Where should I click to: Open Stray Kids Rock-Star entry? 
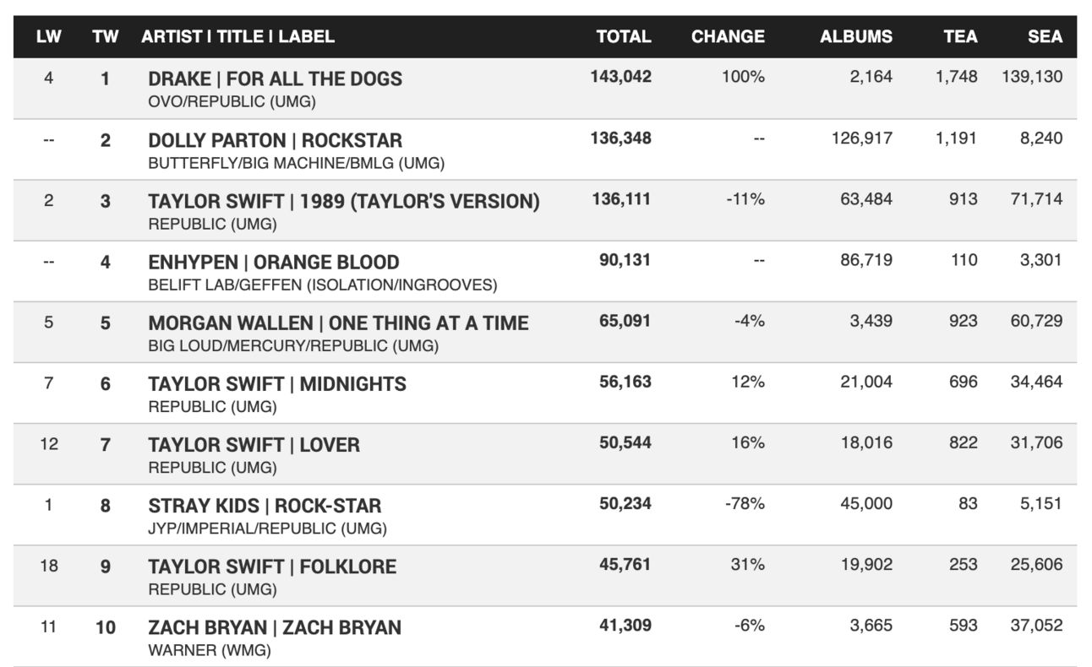tap(265, 506)
